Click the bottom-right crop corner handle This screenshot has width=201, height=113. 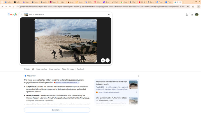96,61
